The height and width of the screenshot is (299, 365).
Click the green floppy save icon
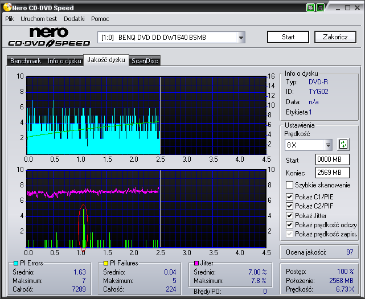(321, 7)
